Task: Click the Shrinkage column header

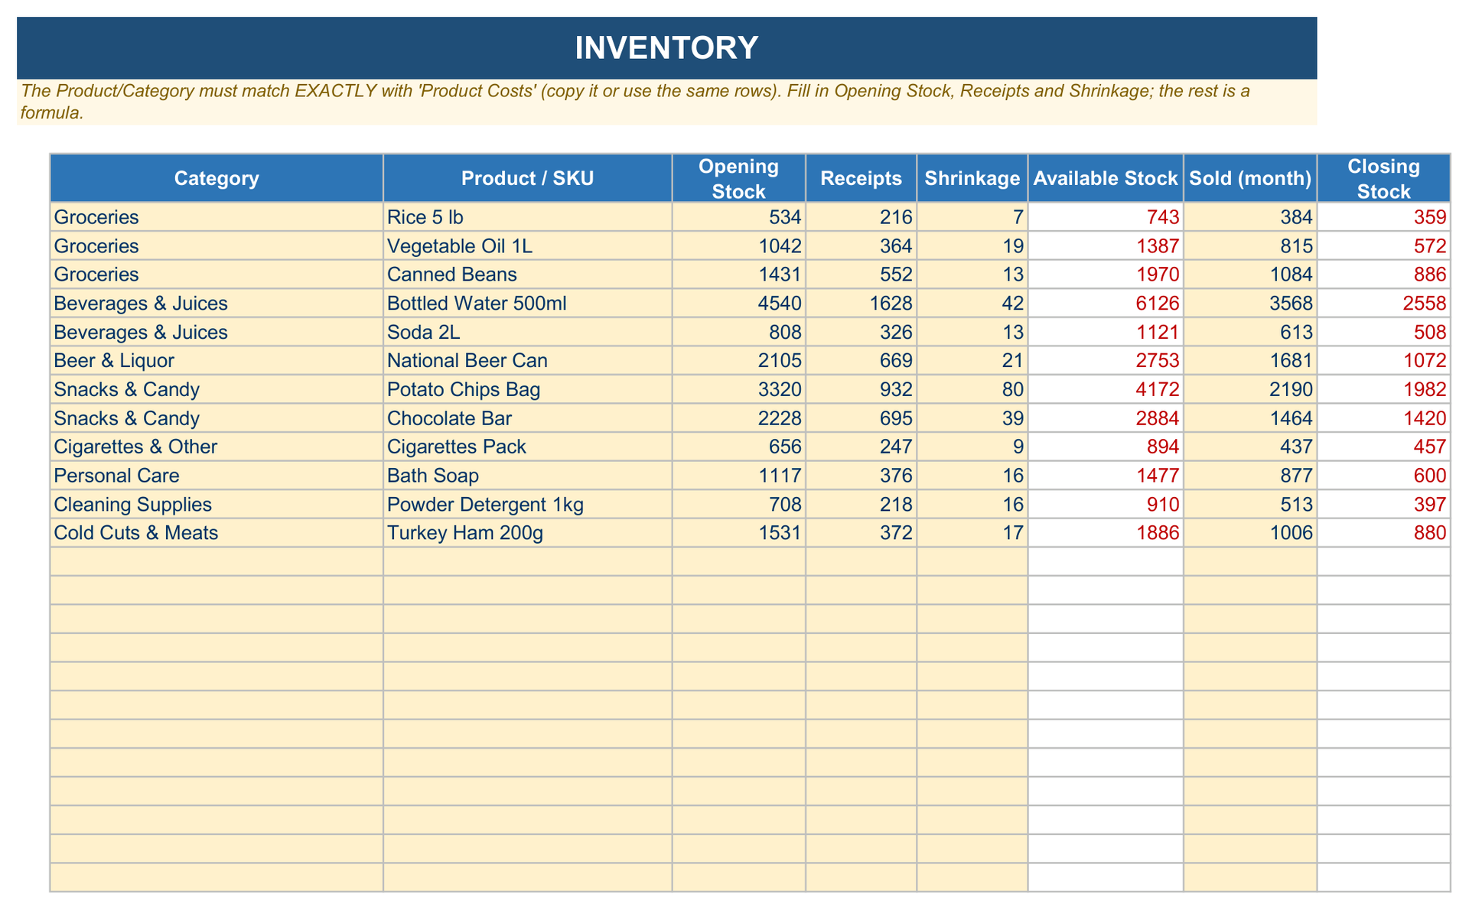Action: click(x=972, y=178)
